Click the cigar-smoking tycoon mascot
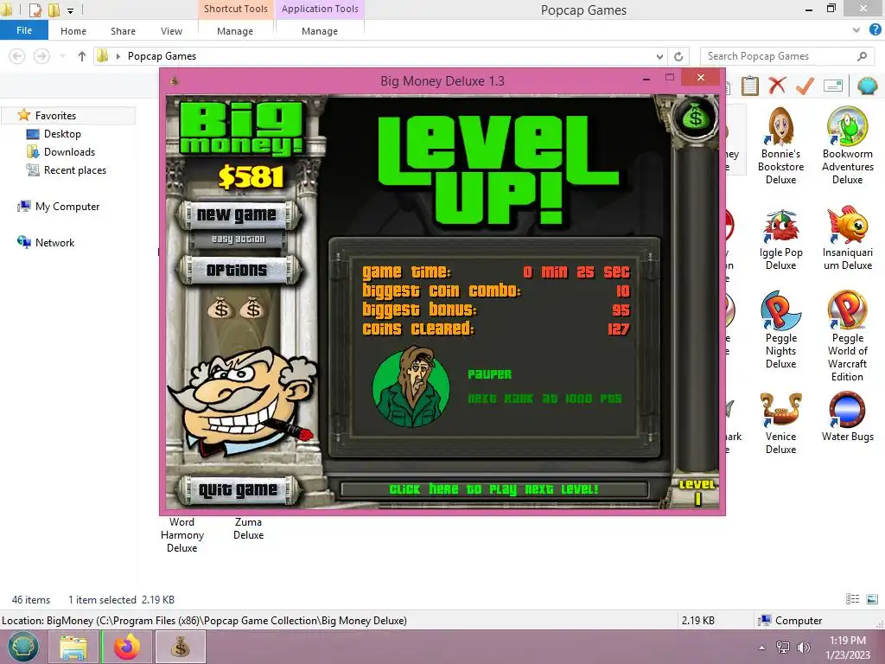The image size is (885, 664). click(243, 401)
